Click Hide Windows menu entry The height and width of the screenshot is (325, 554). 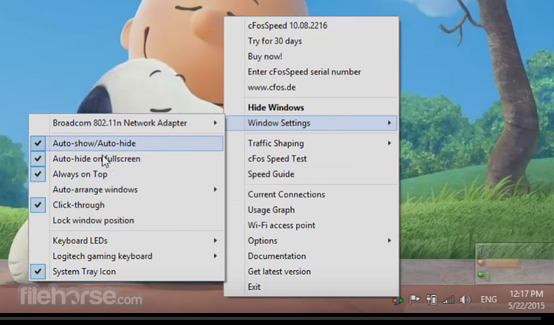(312, 108)
